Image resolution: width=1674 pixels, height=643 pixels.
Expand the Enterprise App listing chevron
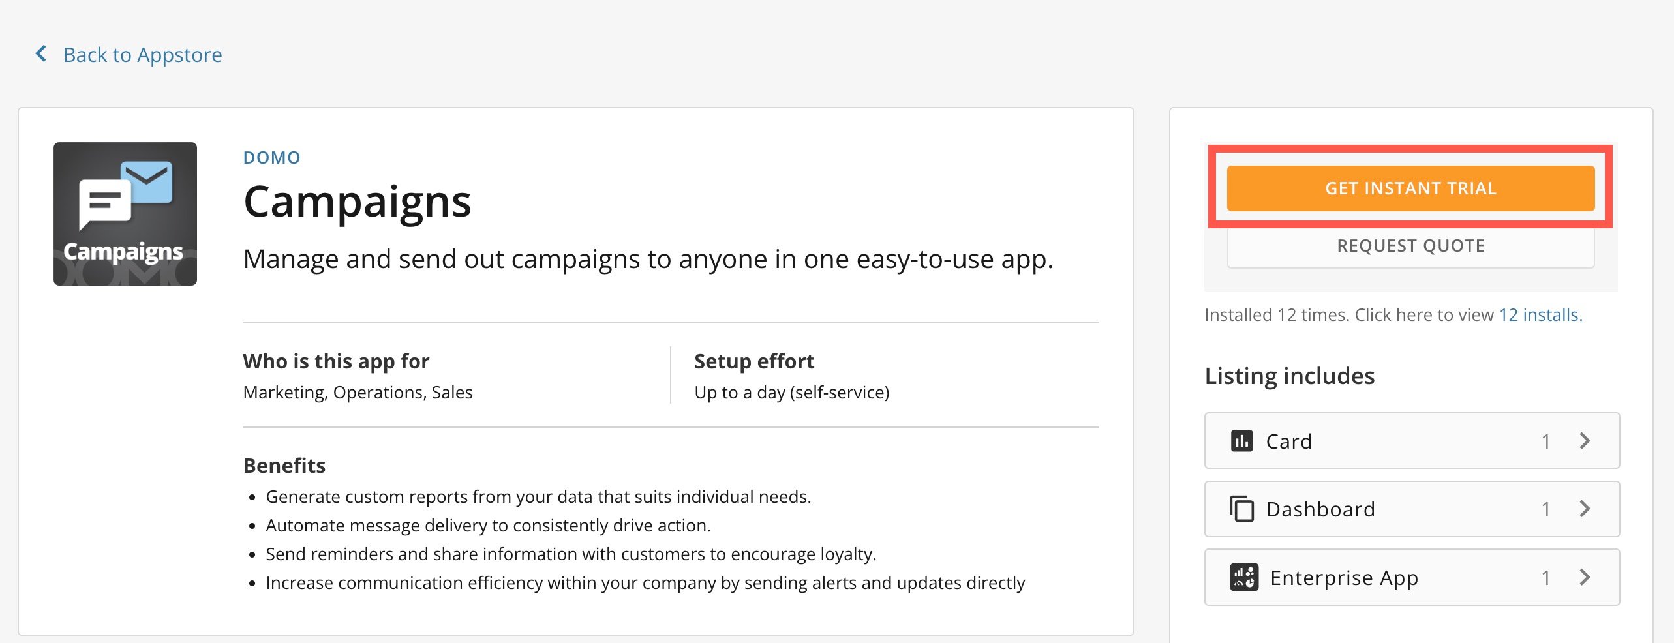[1585, 577]
